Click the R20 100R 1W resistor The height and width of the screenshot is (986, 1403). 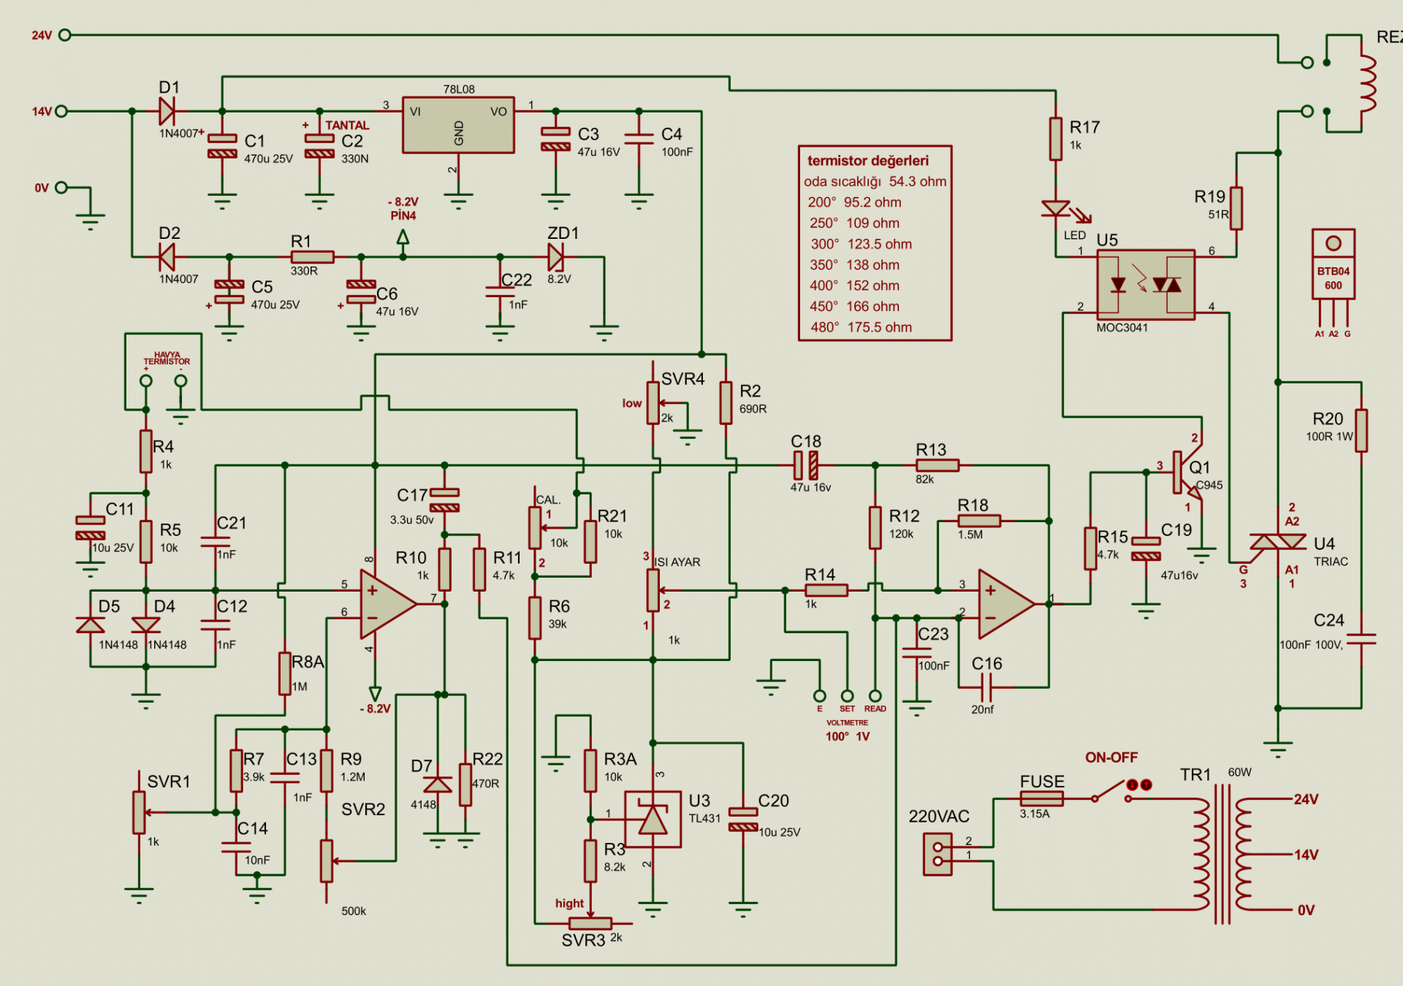click(1361, 431)
